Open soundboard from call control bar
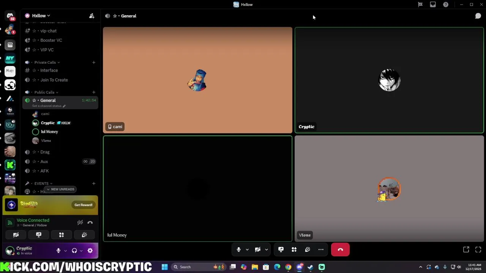The width and height of the screenshot is (486, 273). coord(308,249)
